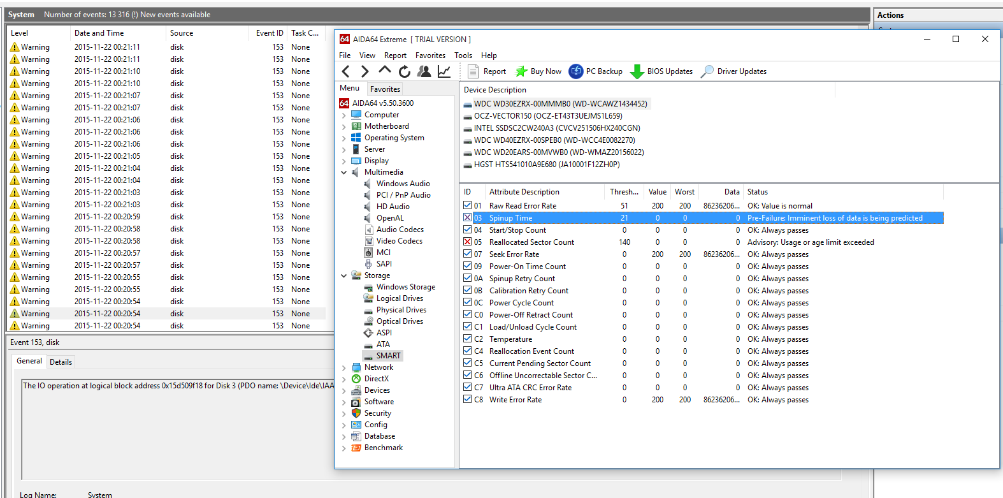This screenshot has height=498, width=1003.
Task: Expand the Display tree node
Action: coord(344,161)
